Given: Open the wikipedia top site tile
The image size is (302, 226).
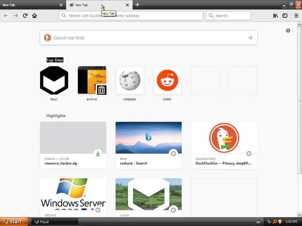Looking at the screenshot, I should coord(130,80).
